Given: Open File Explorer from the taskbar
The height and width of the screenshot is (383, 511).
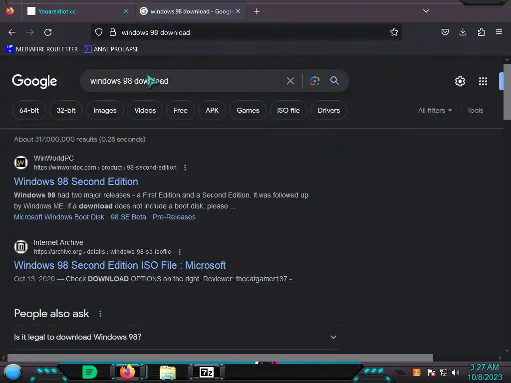Looking at the screenshot, I should pyautogui.click(x=168, y=372).
